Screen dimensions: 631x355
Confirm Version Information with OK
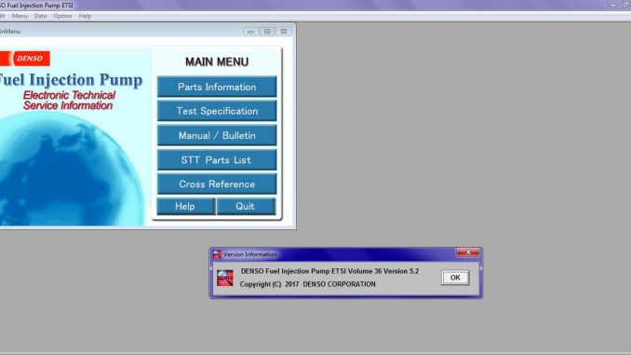[x=455, y=278]
